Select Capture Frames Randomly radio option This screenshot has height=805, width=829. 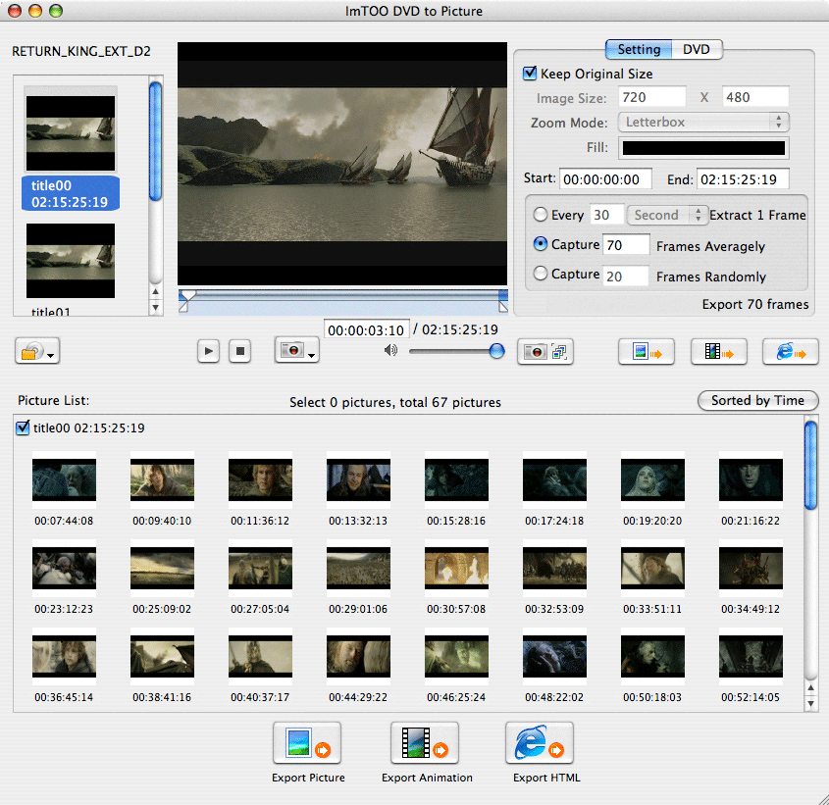(541, 274)
